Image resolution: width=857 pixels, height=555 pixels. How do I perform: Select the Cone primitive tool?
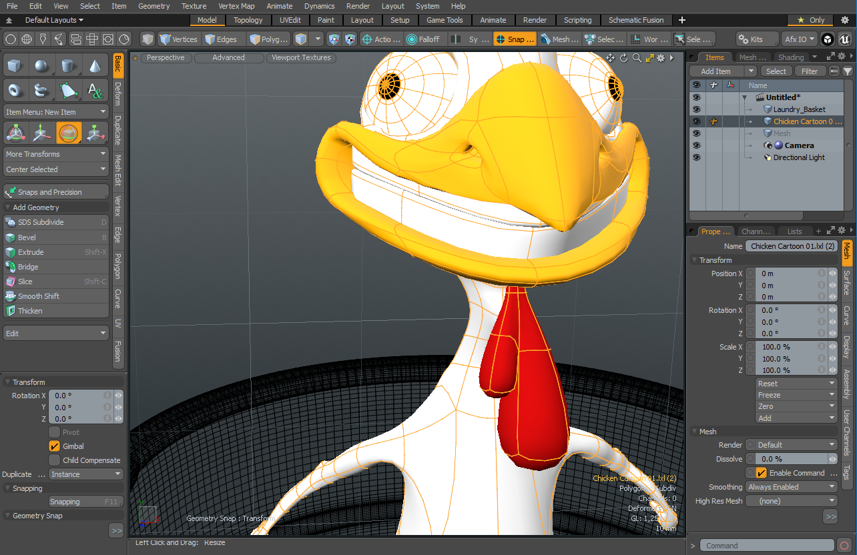pos(95,66)
